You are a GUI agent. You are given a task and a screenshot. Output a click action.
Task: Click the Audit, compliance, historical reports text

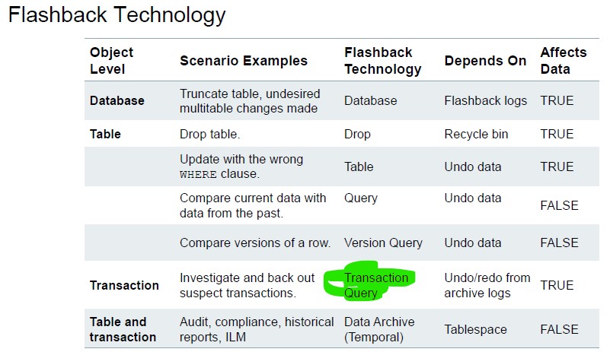pos(257,329)
